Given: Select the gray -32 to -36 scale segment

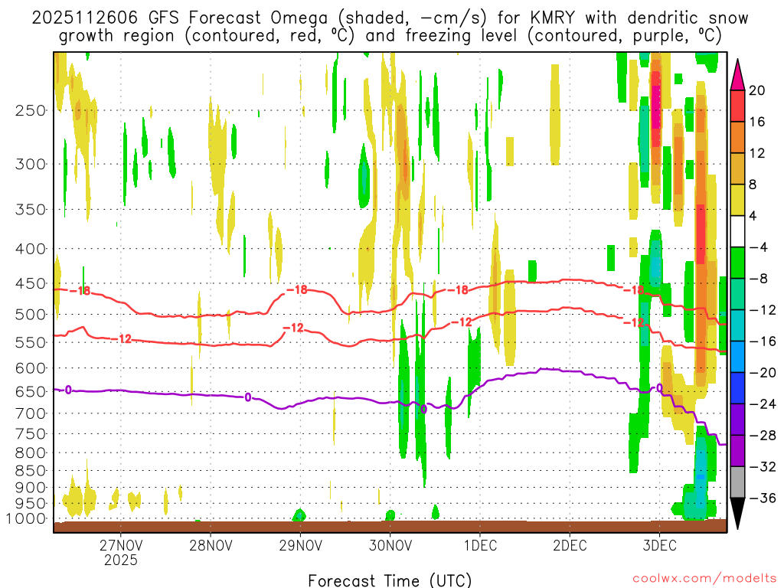Looking at the screenshot, I should (737, 482).
